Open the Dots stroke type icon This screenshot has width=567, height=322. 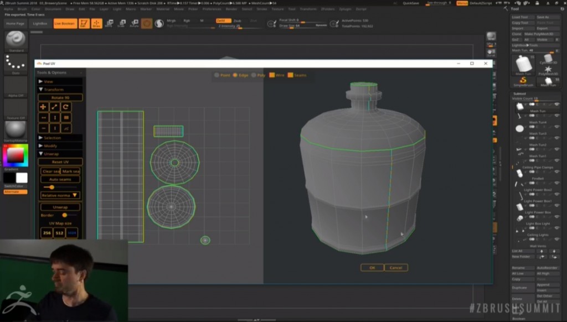coord(16,63)
